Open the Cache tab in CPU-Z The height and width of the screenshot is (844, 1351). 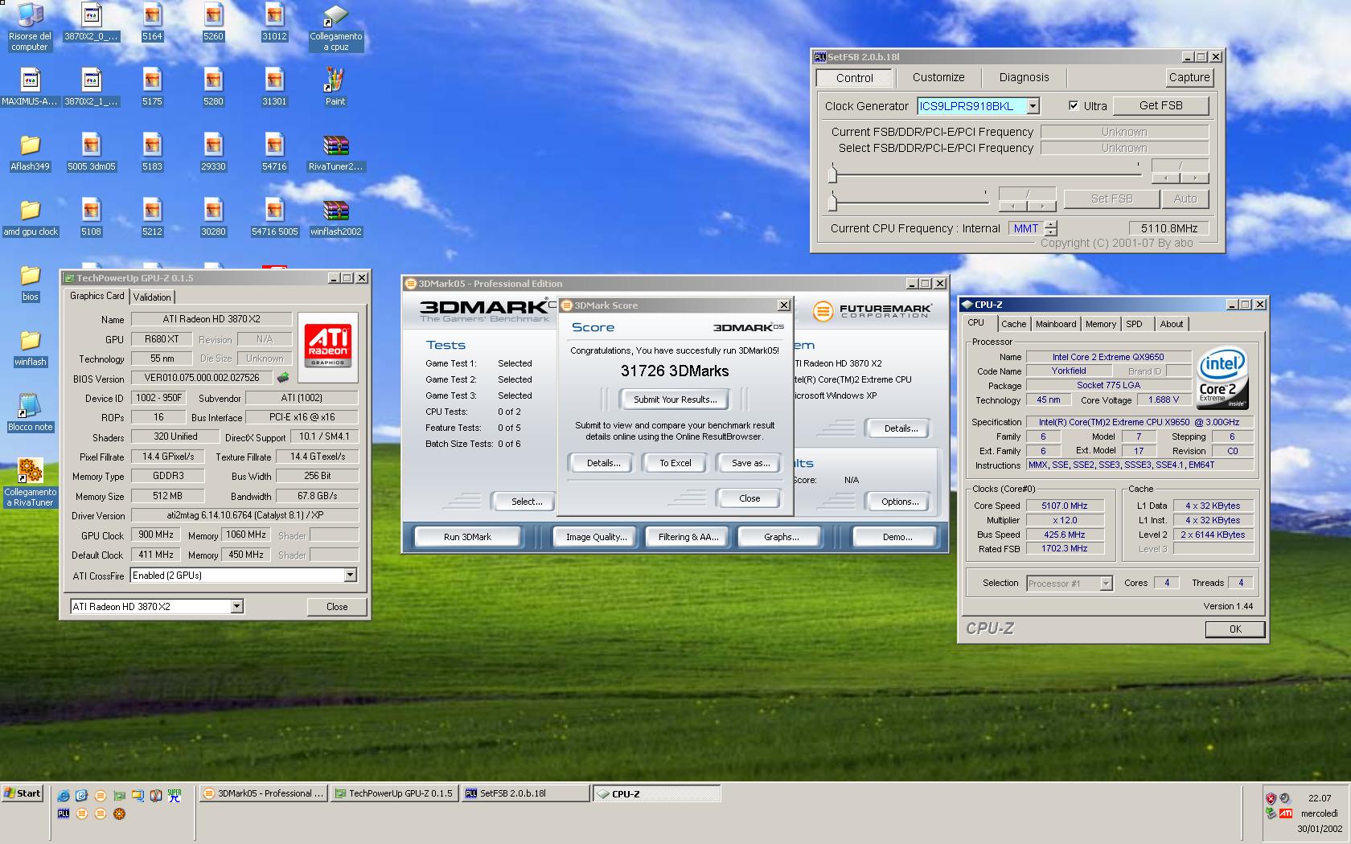[x=1013, y=324]
